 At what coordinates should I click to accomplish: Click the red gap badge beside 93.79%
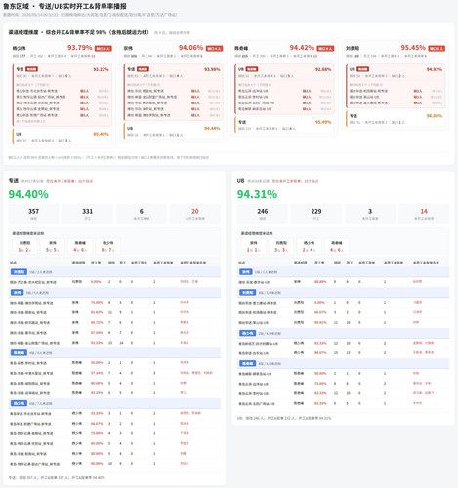tap(104, 49)
